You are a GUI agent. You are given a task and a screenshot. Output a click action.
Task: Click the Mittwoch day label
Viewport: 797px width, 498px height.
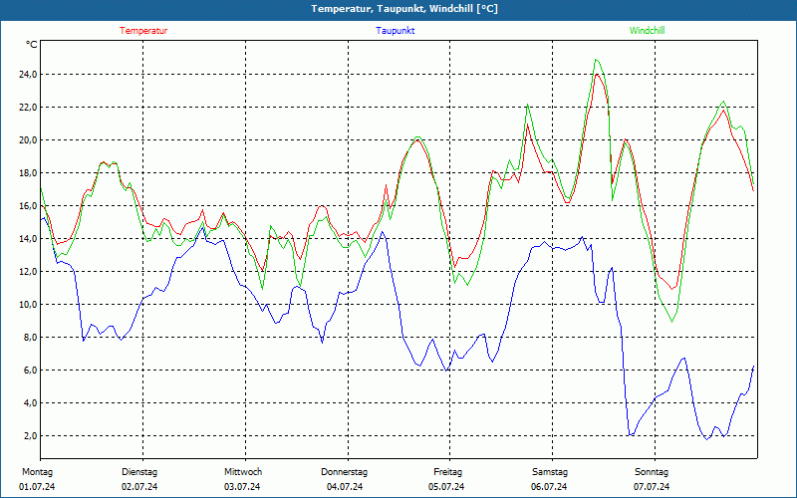pyautogui.click(x=243, y=472)
